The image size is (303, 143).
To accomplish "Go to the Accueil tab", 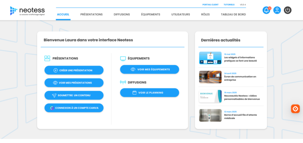I will pos(63,15).
